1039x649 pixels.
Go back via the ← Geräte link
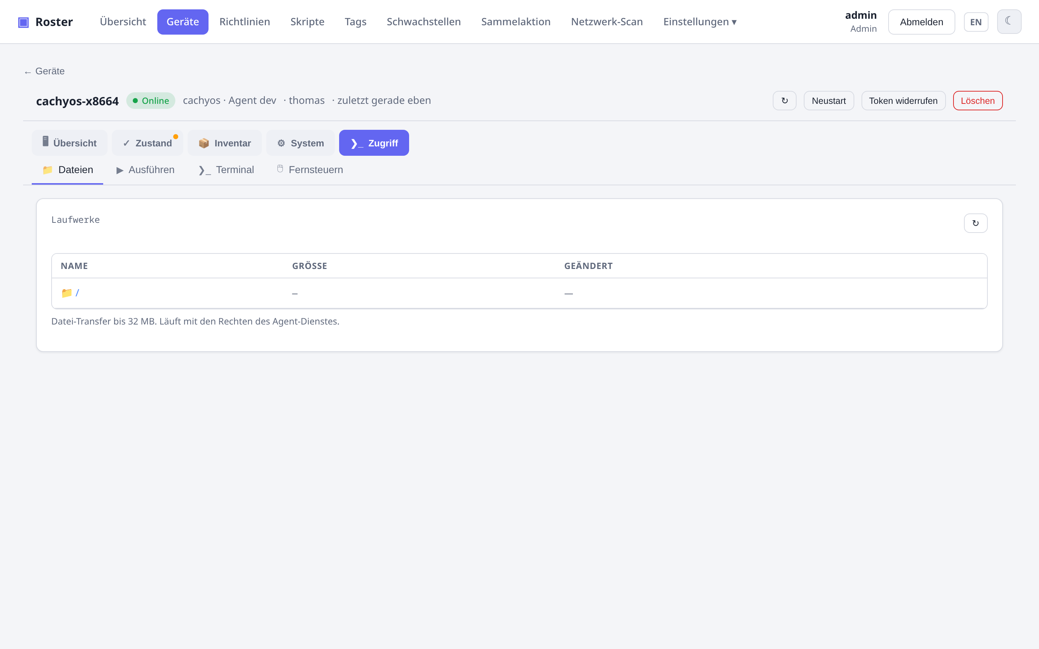45,71
